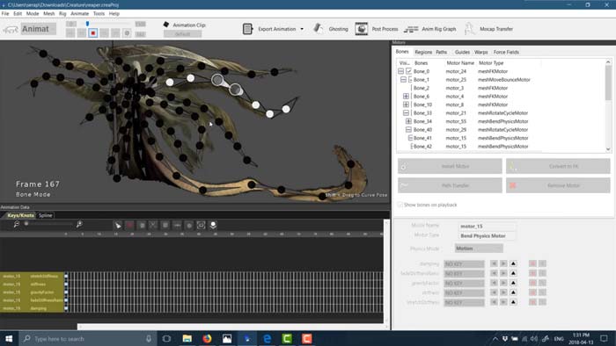Image resolution: width=616 pixels, height=346 pixels.
Task: Click the Path Transfer button
Action: pyautogui.click(x=450, y=185)
